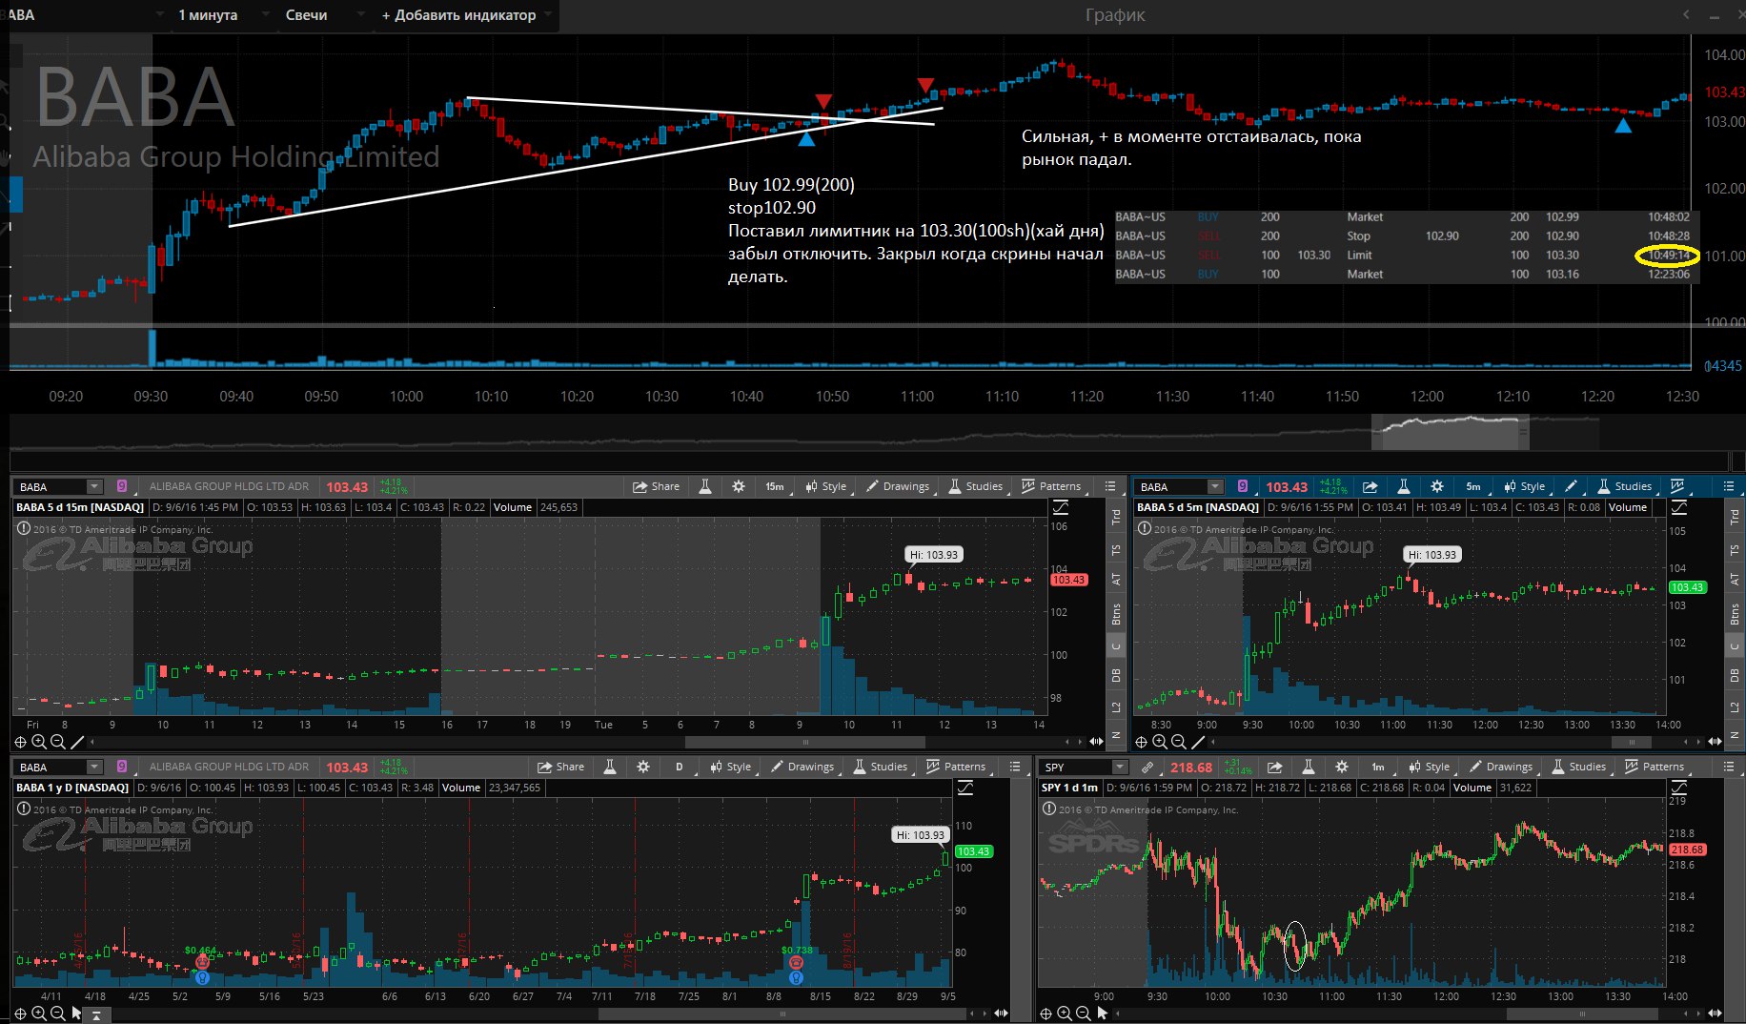The height and width of the screenshot is (1024, 1746).
Task: Select the pencil drawings icon in BABA 5m panel
Action: 1572,486
